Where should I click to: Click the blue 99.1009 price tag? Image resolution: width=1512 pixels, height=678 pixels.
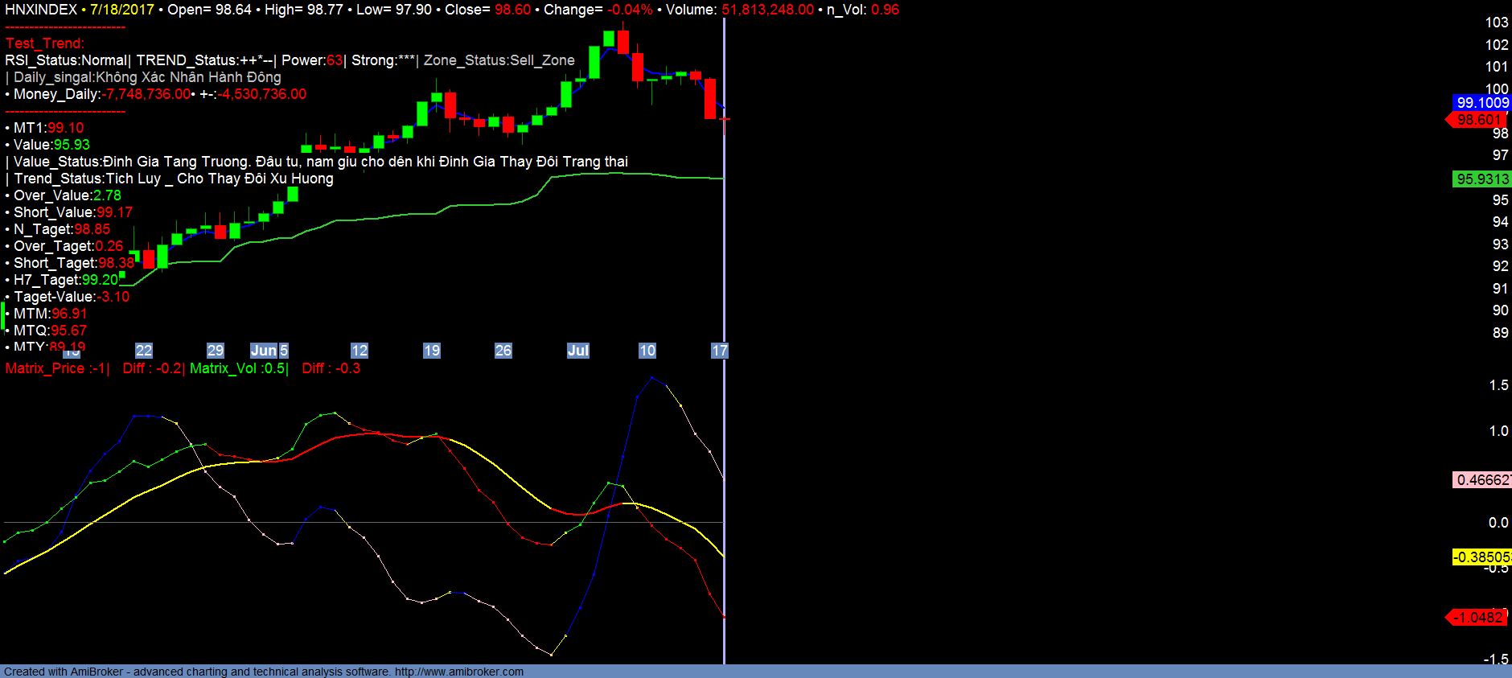click(x=1482, y=103)
